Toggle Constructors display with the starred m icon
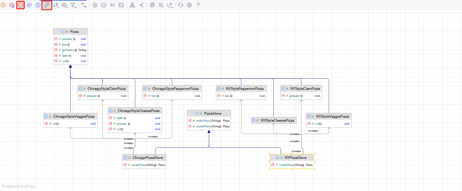 click(12, 5)
